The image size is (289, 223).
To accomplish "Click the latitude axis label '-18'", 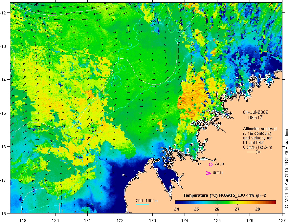I will click(4, 213).
